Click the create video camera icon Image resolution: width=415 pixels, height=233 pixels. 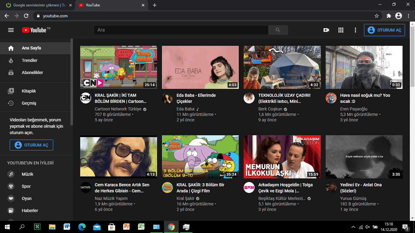[x=326, y=30]
